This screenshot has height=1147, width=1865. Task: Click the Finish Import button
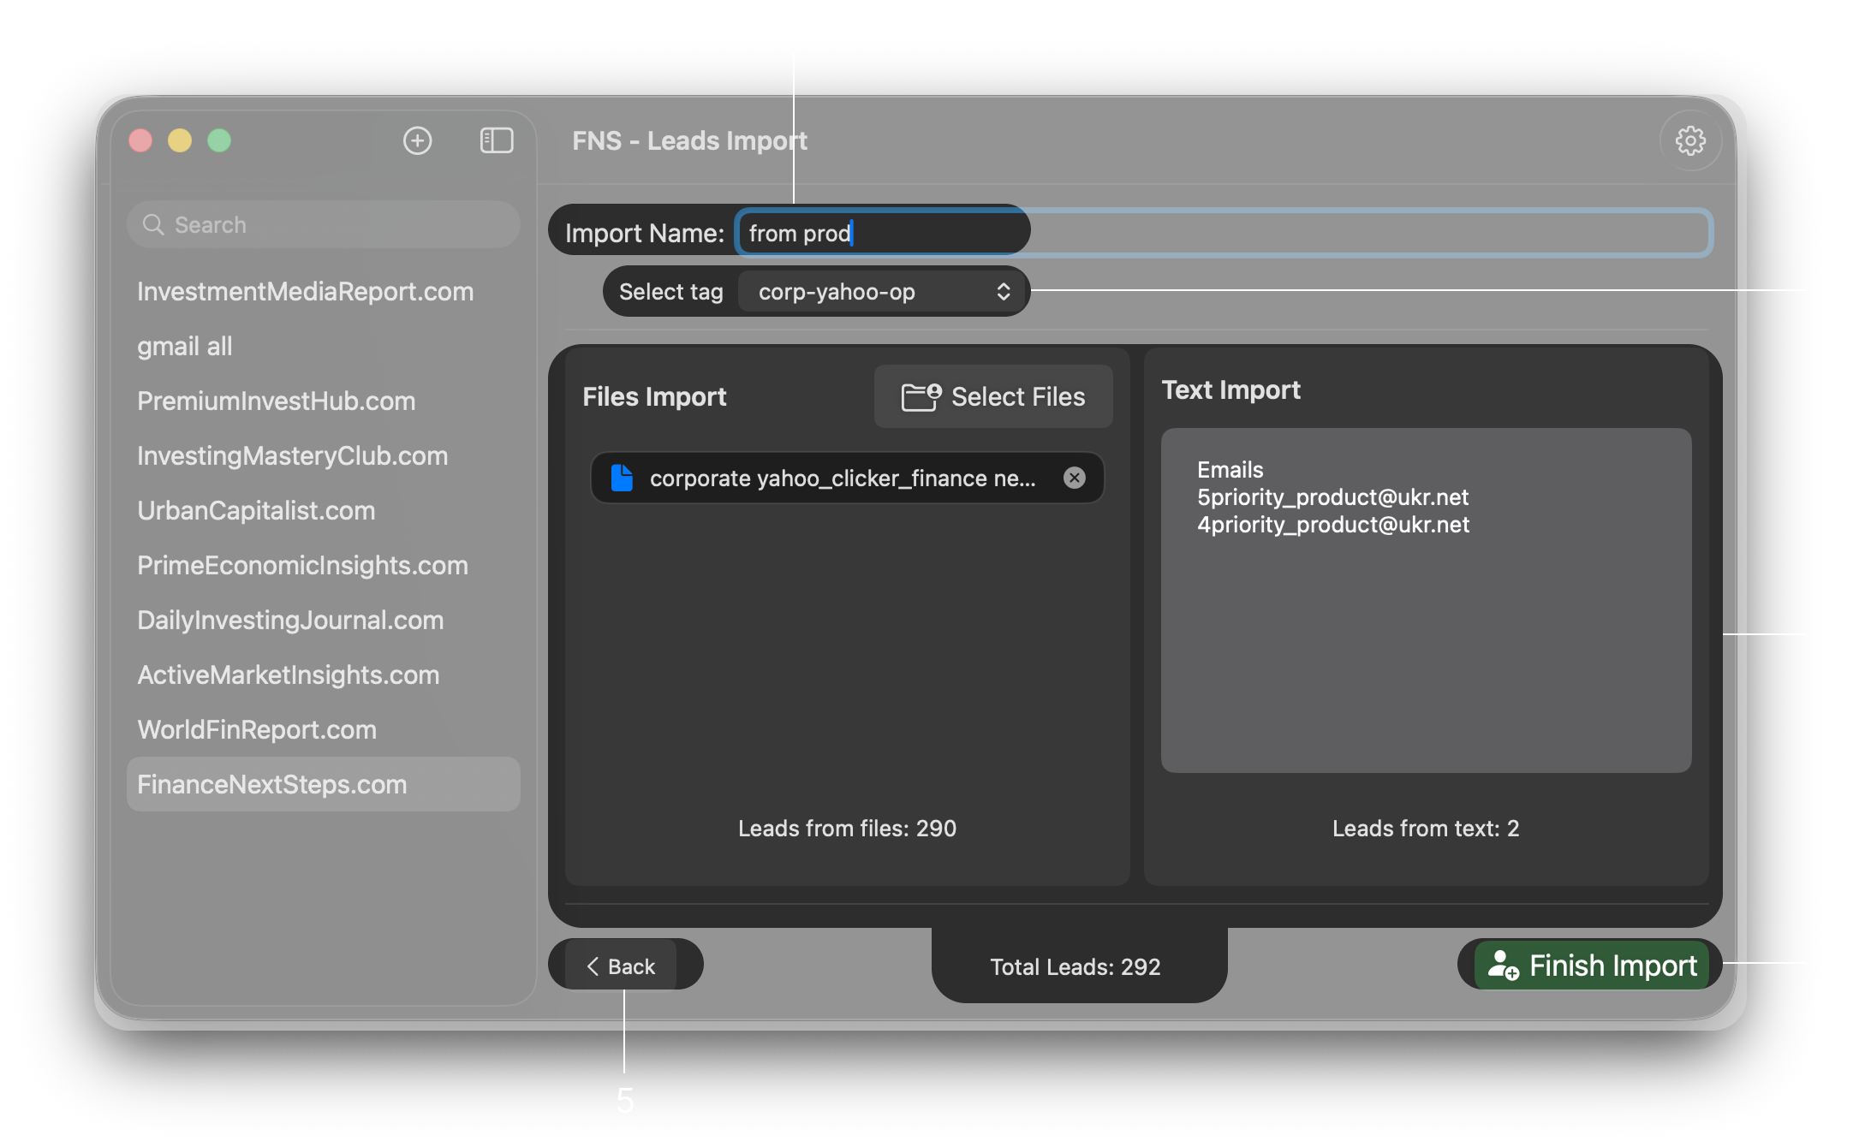point(1592,966)
